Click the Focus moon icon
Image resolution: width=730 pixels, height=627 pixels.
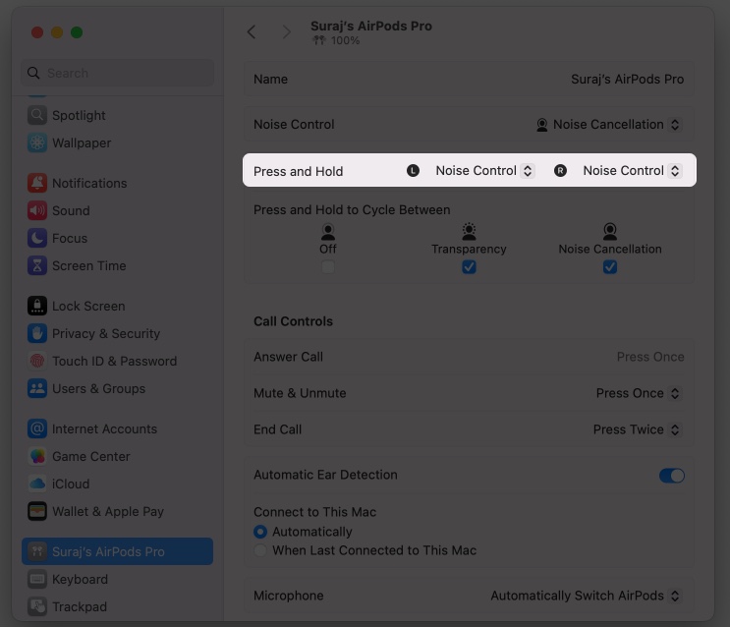pos(36,238)
